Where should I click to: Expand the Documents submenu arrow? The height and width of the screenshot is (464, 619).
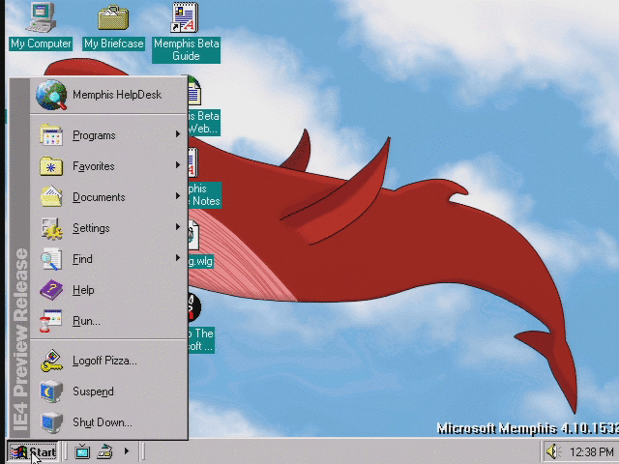click(178, 195)
